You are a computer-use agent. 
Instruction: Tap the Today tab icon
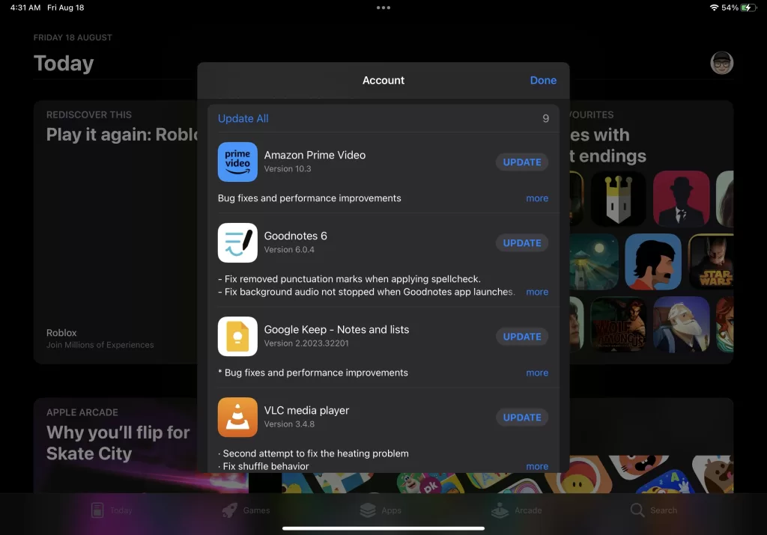(97, 510)
